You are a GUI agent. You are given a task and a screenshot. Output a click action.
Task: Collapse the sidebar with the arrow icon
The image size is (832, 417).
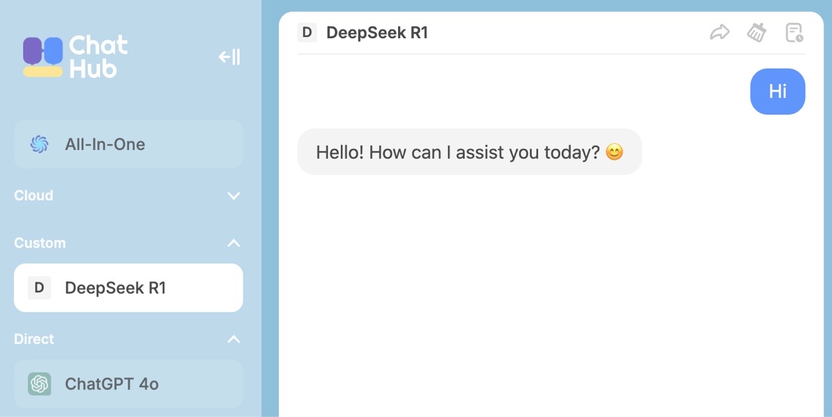229,57
